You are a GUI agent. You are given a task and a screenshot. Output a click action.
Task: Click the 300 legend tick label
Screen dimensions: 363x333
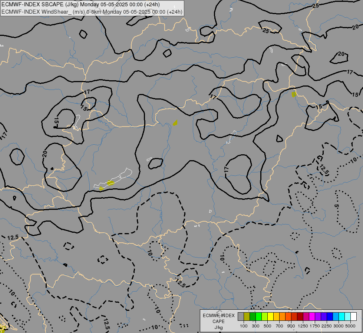tap(255, 326)
